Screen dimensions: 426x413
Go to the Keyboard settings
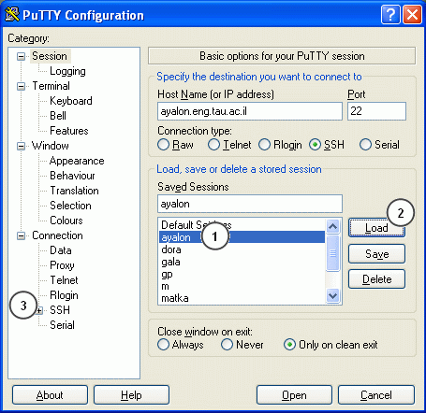71,101
